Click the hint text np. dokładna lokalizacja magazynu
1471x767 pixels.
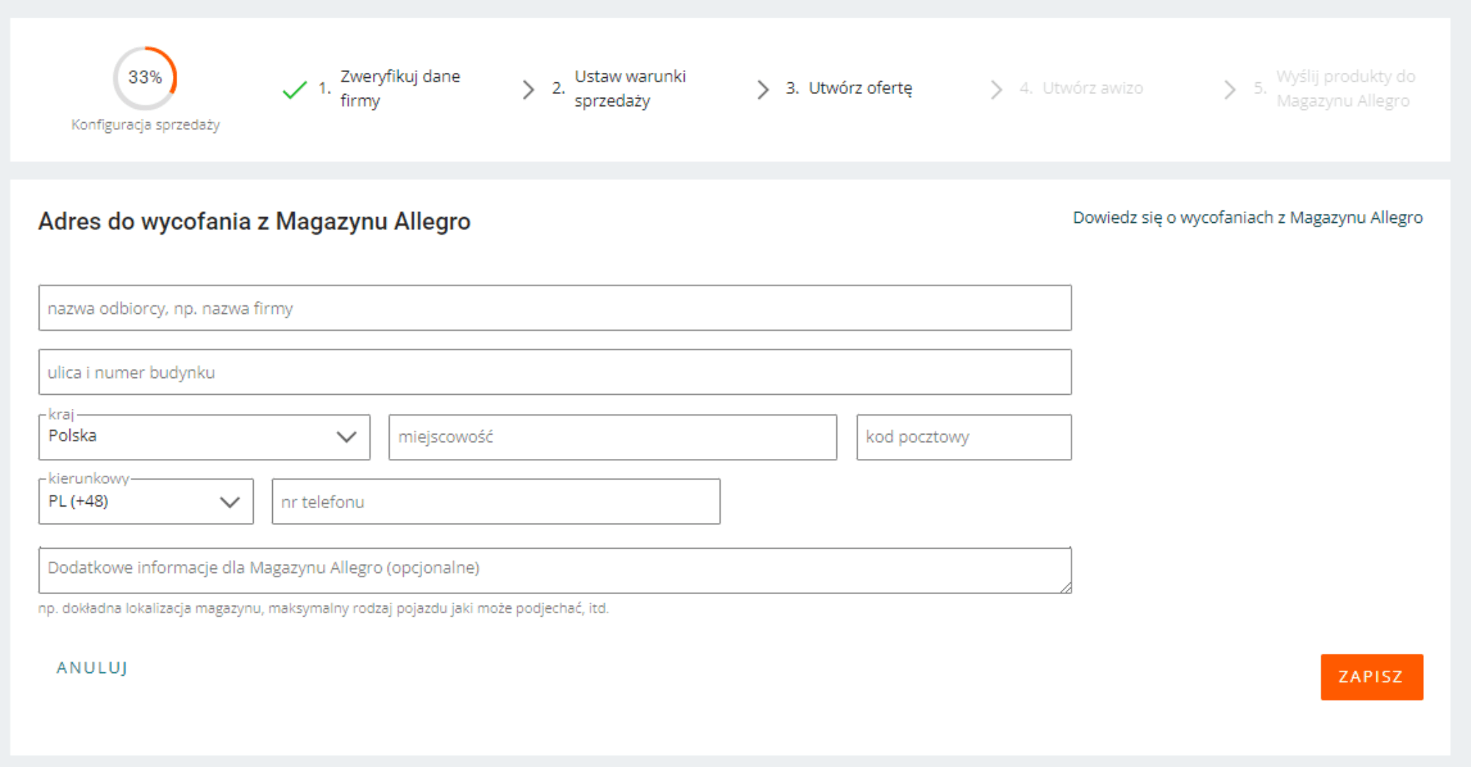[324, 608]
